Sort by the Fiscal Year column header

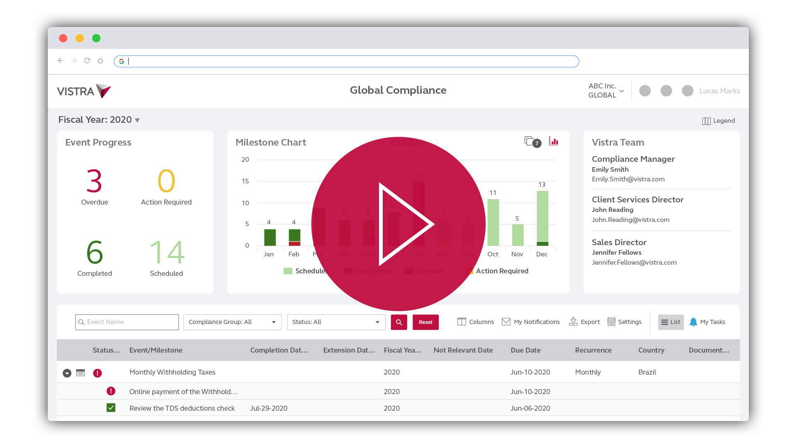pyautogui.click(x=403, y=350)
